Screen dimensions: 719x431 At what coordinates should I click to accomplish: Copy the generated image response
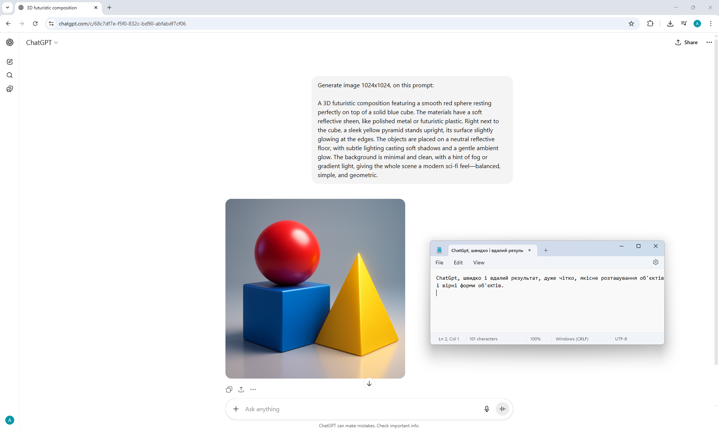229,389
